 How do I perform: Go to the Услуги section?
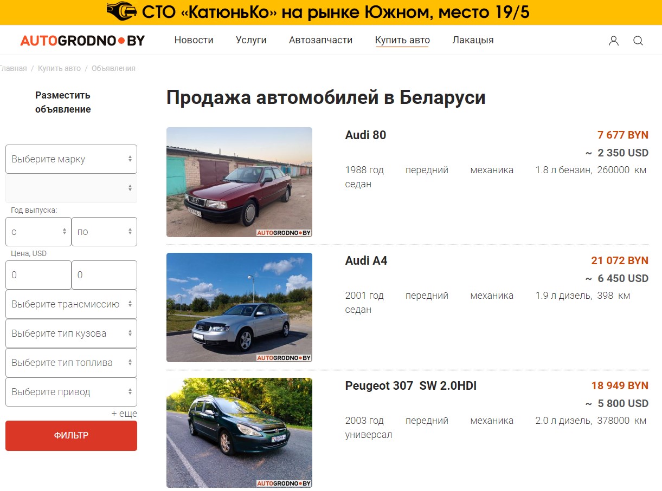pos(251,40)
